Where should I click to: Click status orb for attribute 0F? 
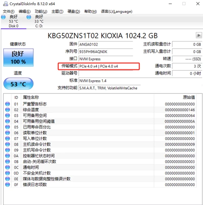tap(8, 185)
